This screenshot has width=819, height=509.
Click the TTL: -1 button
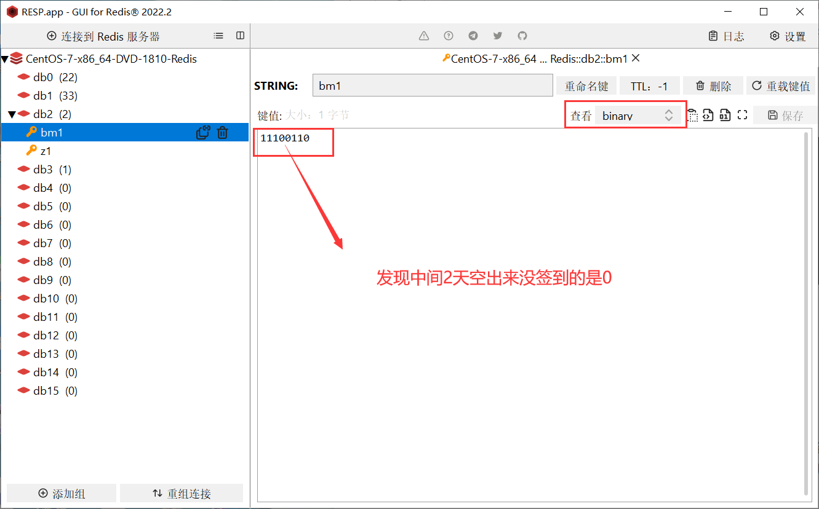click(x=649, y=86)
